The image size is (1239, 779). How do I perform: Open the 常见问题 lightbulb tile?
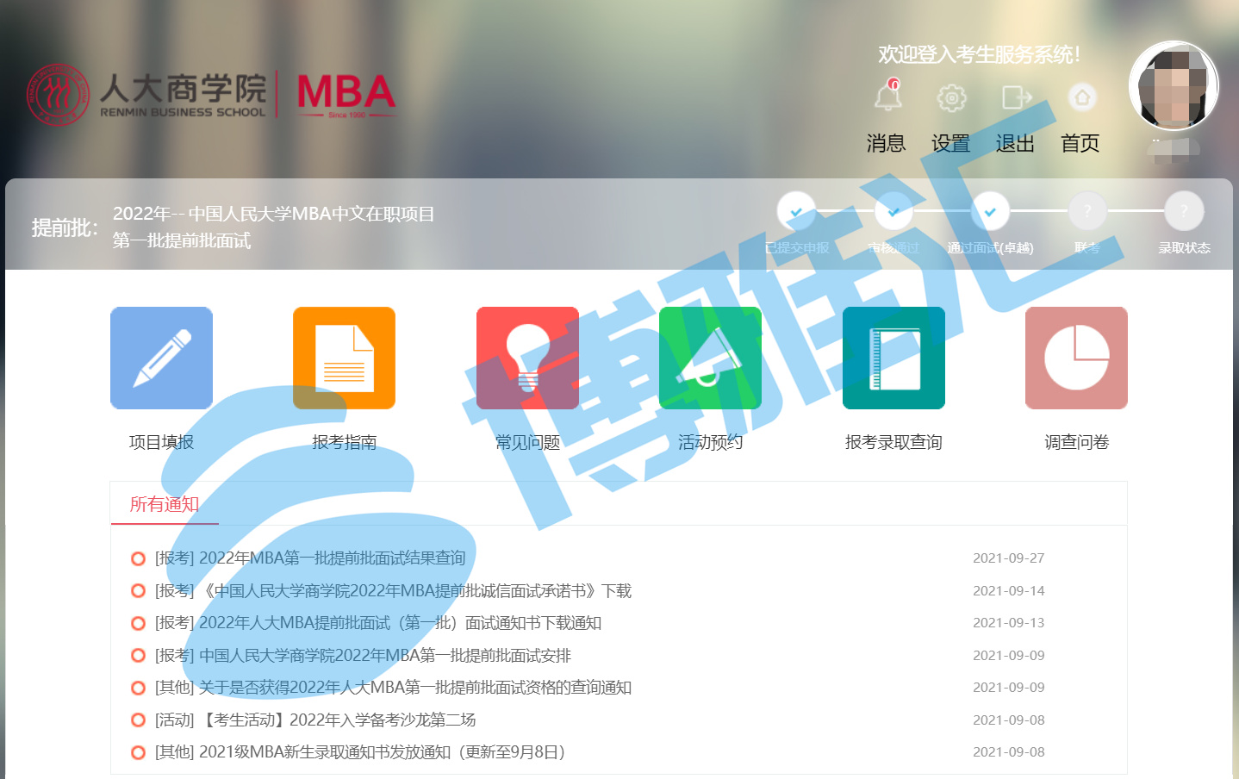pyautogui.click(x=527, y=358)
